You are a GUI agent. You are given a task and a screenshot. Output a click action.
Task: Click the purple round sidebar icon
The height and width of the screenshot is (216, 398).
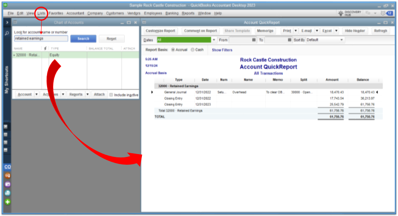click(x=7, y=184)
